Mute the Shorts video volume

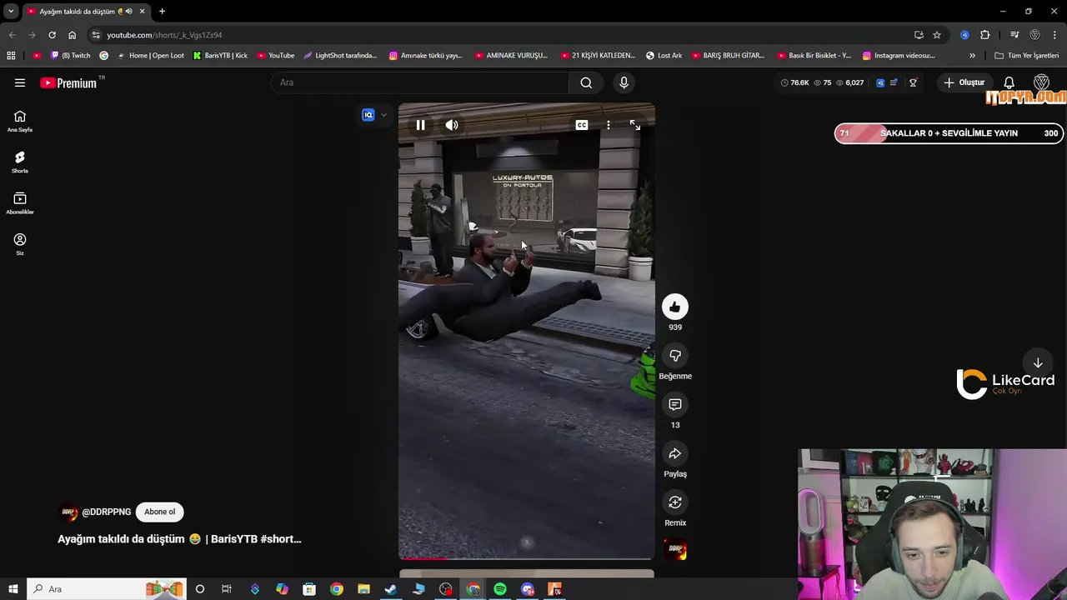[x=452, y=125]
